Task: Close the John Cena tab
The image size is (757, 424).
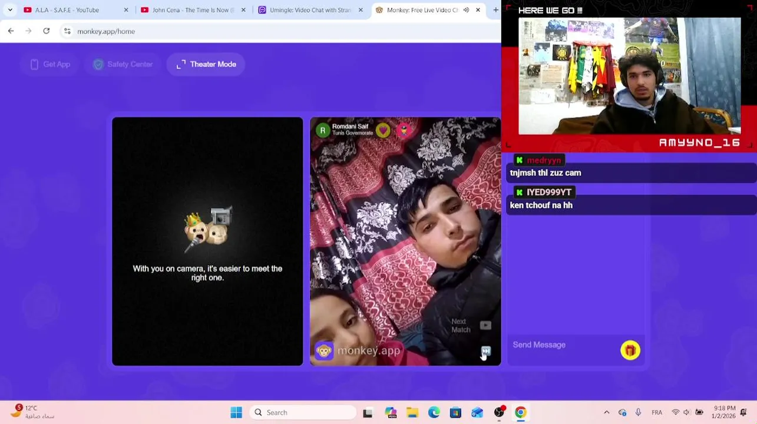Action: (x=243, y=10)
